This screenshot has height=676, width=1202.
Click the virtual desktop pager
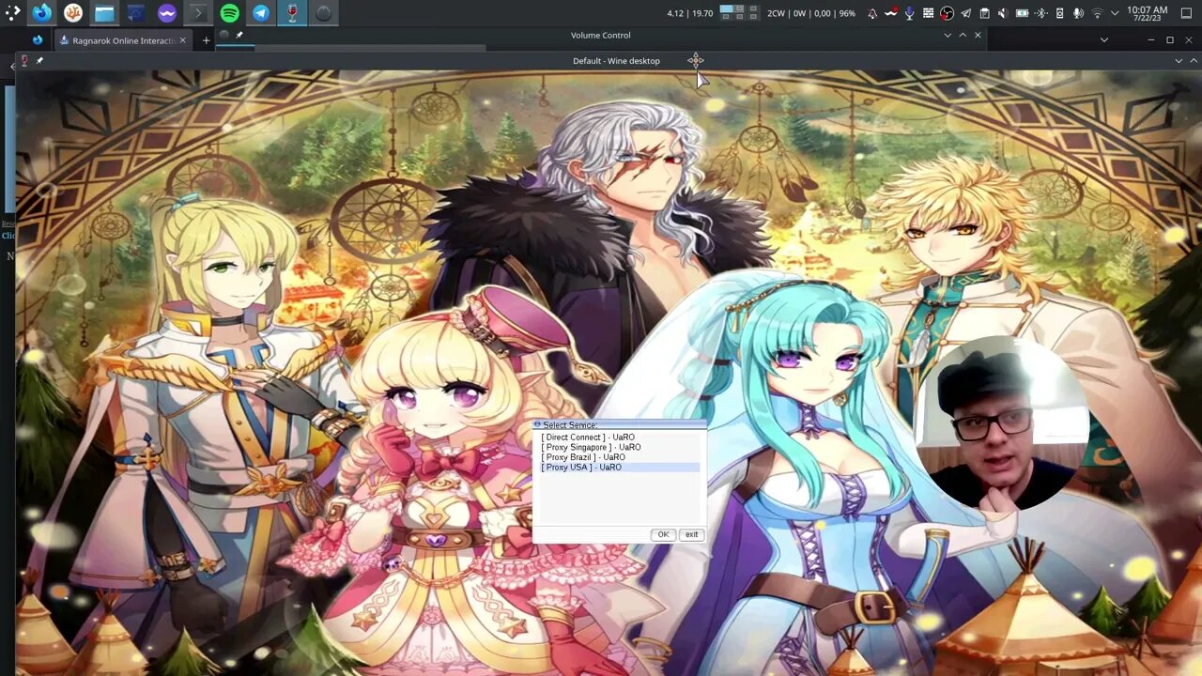[740, 12]
